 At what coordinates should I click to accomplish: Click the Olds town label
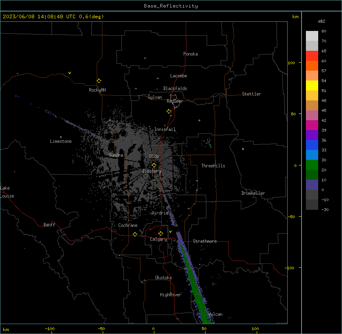pyautogui.click(x=154, y=156)
